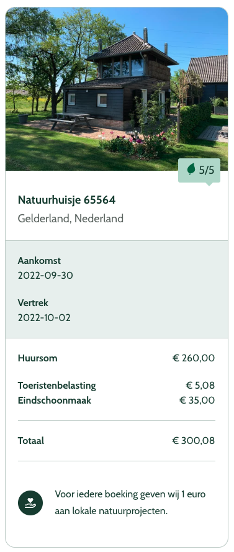Click the Eindschoonmaak label
Viewport: 234px width, 552px height.
[x=55, y=400]
